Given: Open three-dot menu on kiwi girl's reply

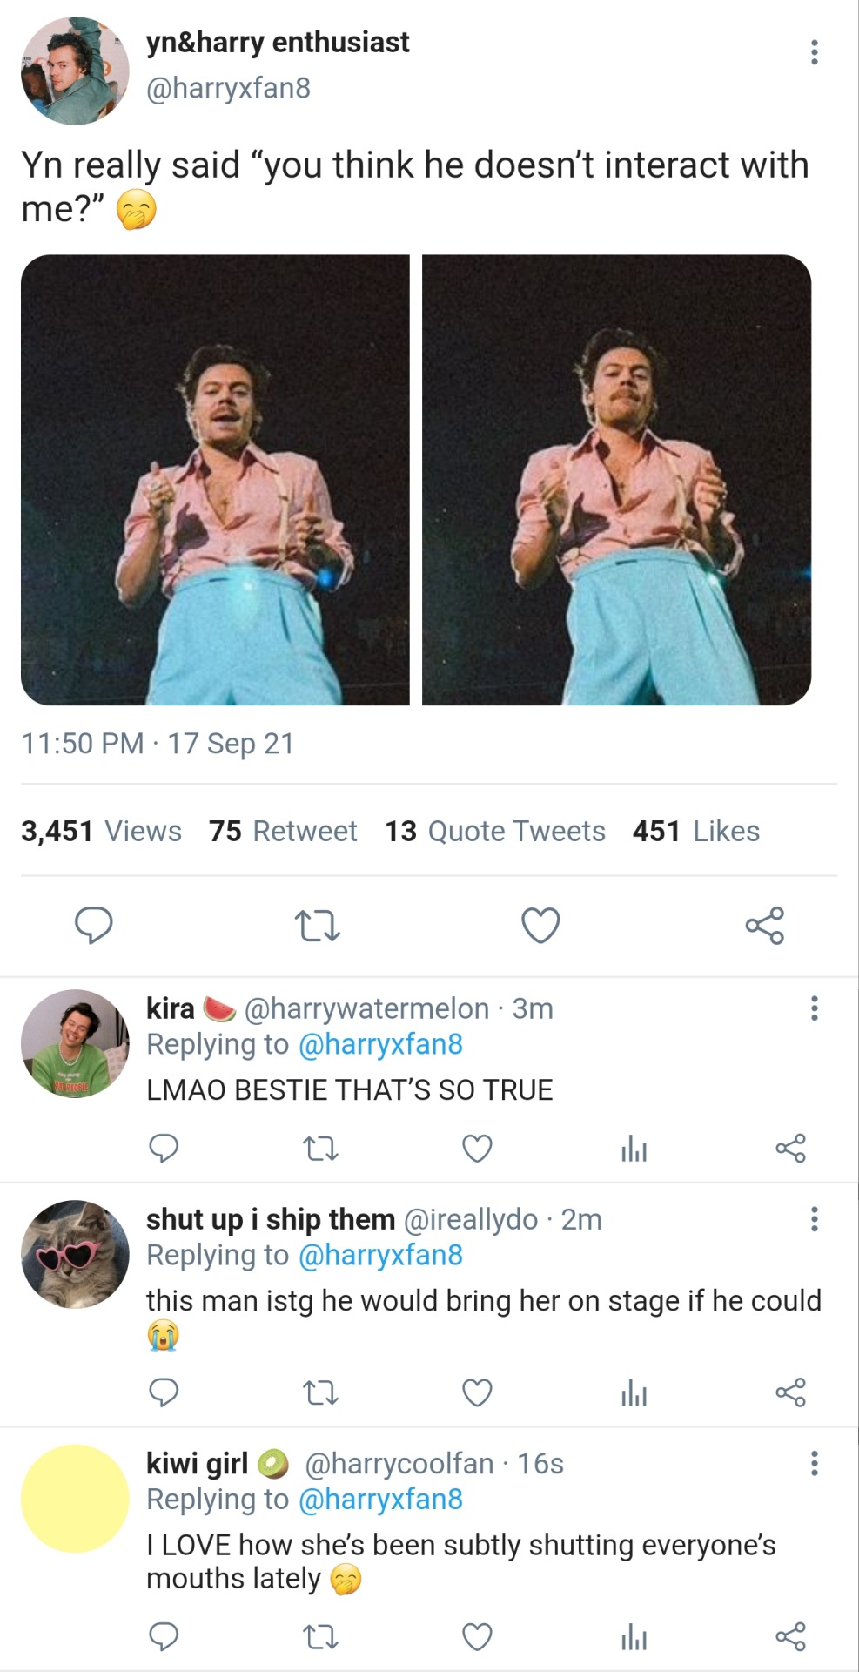Looking at the screenshot, I should pyautogui.click(x=814, y=1463).
